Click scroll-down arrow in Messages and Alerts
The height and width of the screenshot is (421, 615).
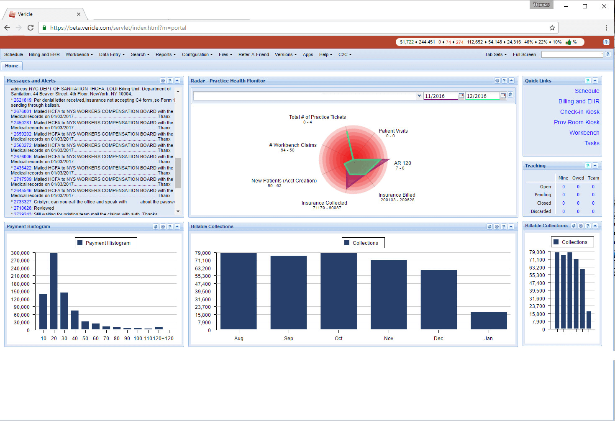178,211
